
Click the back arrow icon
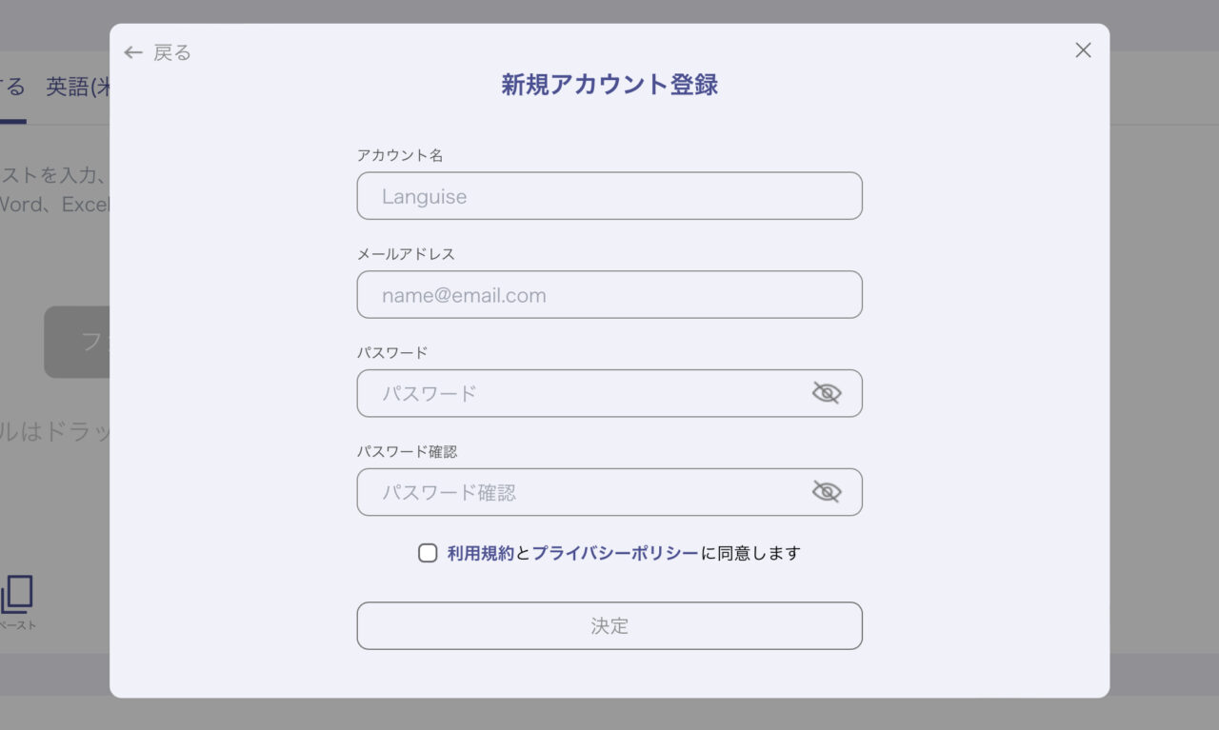pos(132,52)
